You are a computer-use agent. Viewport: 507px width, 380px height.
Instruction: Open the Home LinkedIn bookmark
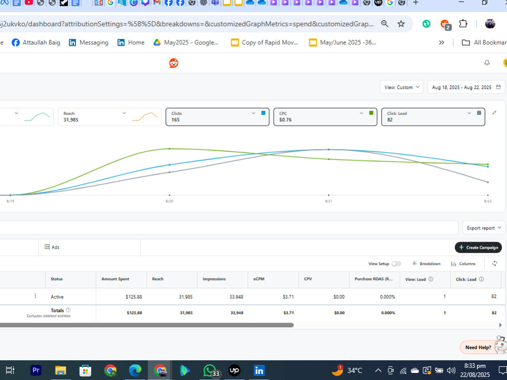pyautogui.click(x=131, y=43)
